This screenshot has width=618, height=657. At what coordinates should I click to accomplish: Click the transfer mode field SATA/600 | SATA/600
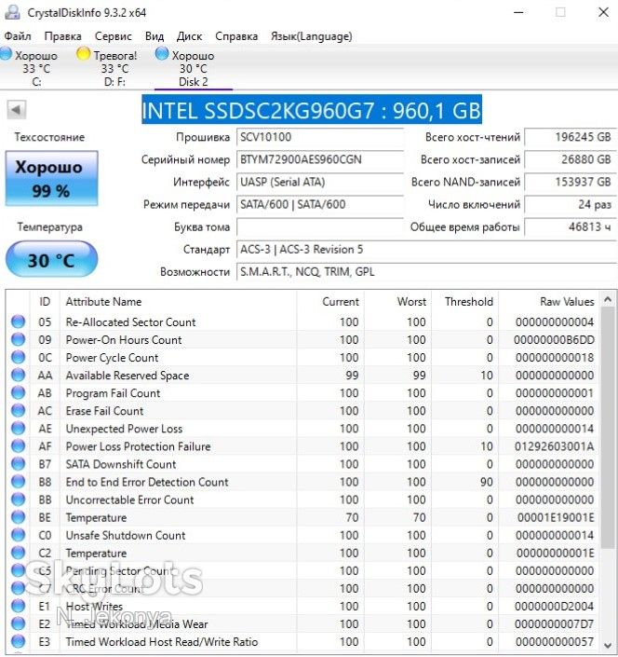(319, 204)
